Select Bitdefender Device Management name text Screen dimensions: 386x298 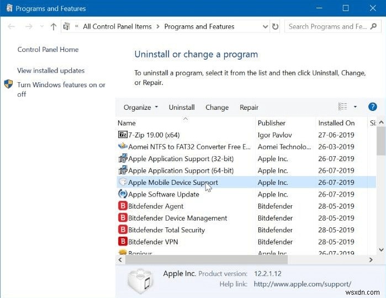tap(177, 218)
